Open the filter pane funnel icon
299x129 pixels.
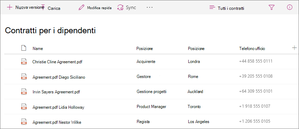click(271, 7)
